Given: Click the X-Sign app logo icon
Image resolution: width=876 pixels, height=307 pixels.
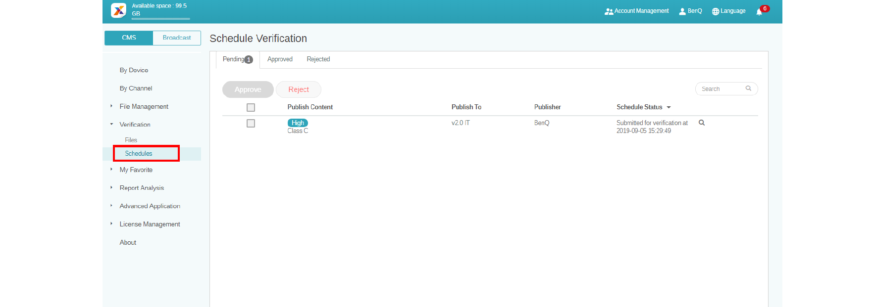Looking at the screenshot, I should point(118,10).
